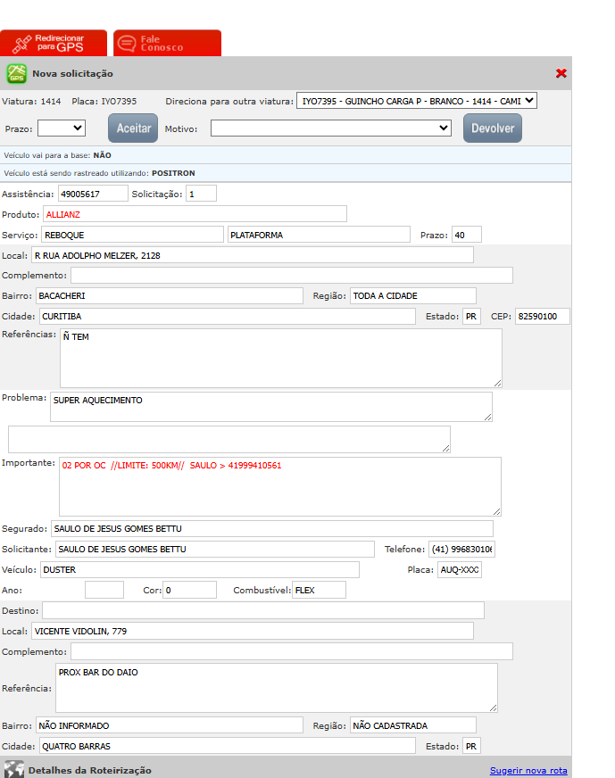The height and width of the screenshot is (778, 615).
Task: Click the Importante notes text area
Action: pos(279,486)
